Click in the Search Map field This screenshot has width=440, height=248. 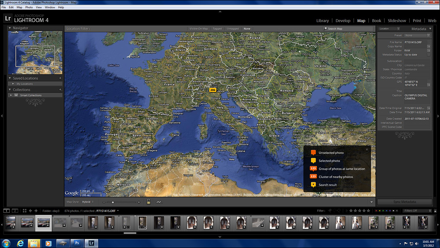[348, 29]
